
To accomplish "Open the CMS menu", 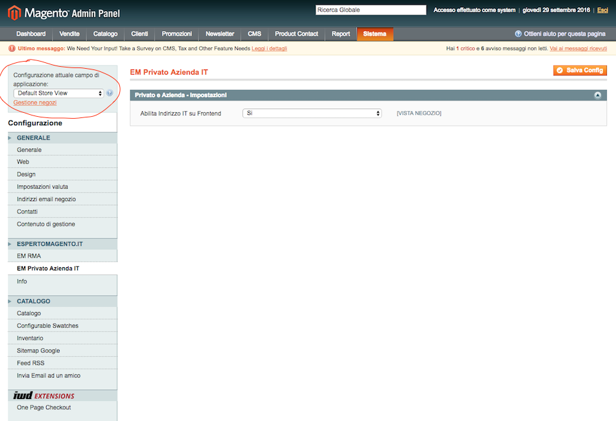I will 255,34.
